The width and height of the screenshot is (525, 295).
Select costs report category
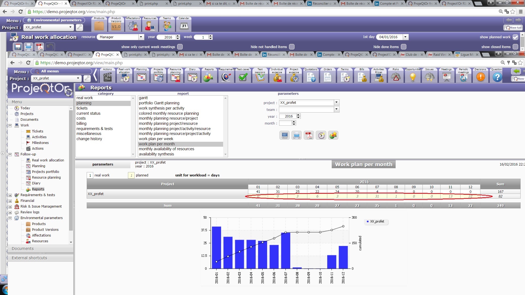tap(81, 118)
